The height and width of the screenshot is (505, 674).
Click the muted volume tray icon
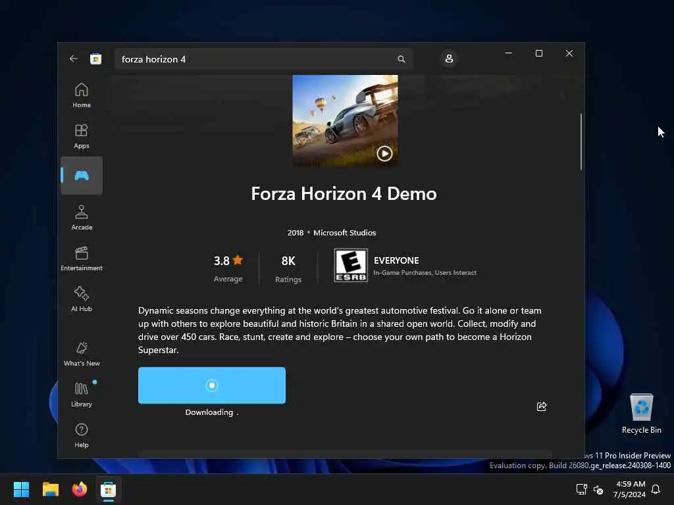pos(598,489)
